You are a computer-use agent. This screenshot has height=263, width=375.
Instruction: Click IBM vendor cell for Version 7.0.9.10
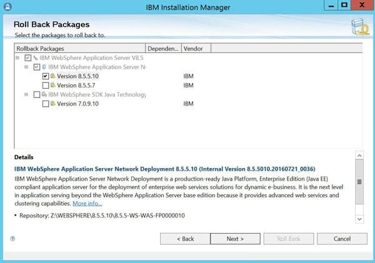pos(189,104)
